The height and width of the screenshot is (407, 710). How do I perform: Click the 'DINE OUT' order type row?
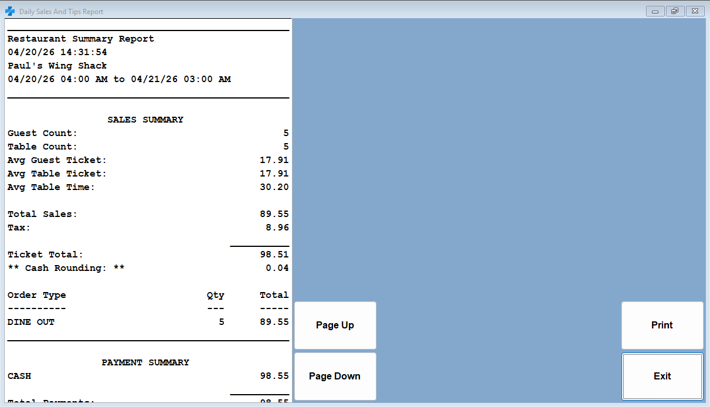148,322
